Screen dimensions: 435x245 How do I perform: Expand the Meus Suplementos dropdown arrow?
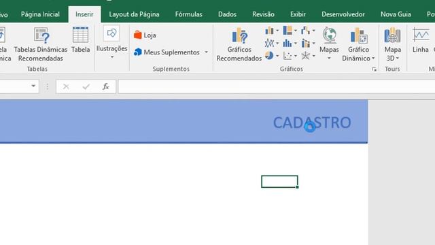click(x=206, y=52)
